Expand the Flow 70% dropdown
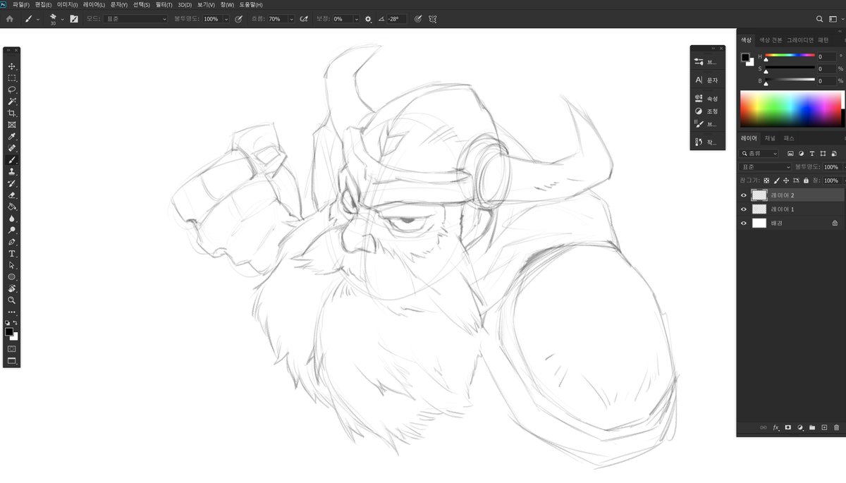Viewport: 846px width, 483px height. tap(291, 19)
